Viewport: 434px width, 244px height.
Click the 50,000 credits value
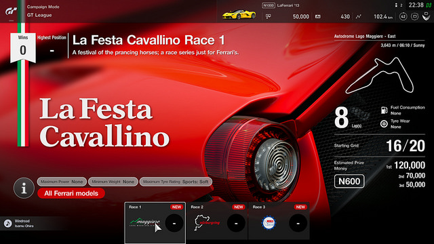301,16
